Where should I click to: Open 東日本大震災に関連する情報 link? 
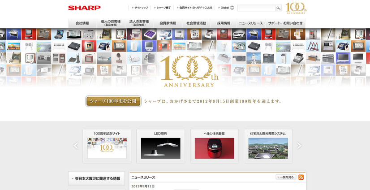click(96, 178)
